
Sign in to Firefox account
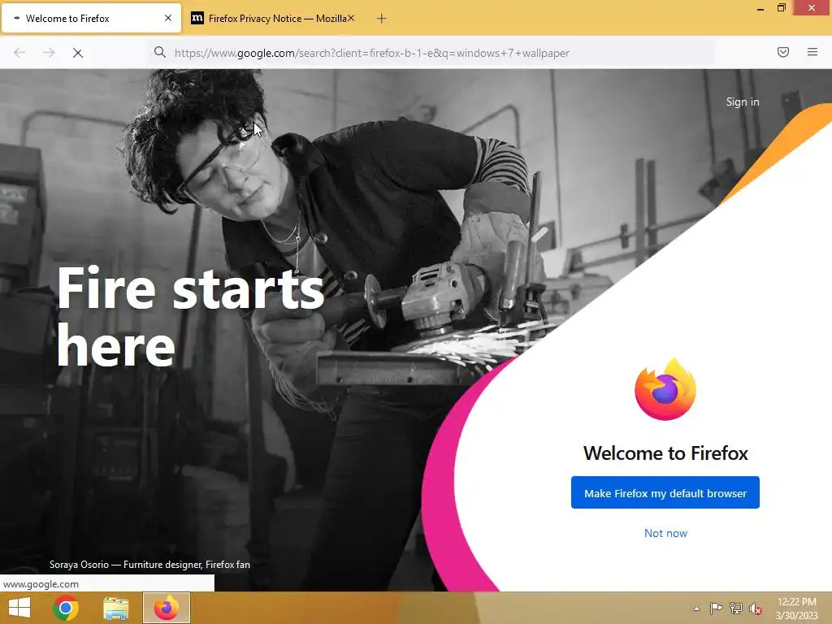click(x=743, y=102)
